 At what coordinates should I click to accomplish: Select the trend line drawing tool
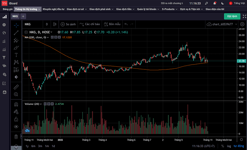pos(16,32)
